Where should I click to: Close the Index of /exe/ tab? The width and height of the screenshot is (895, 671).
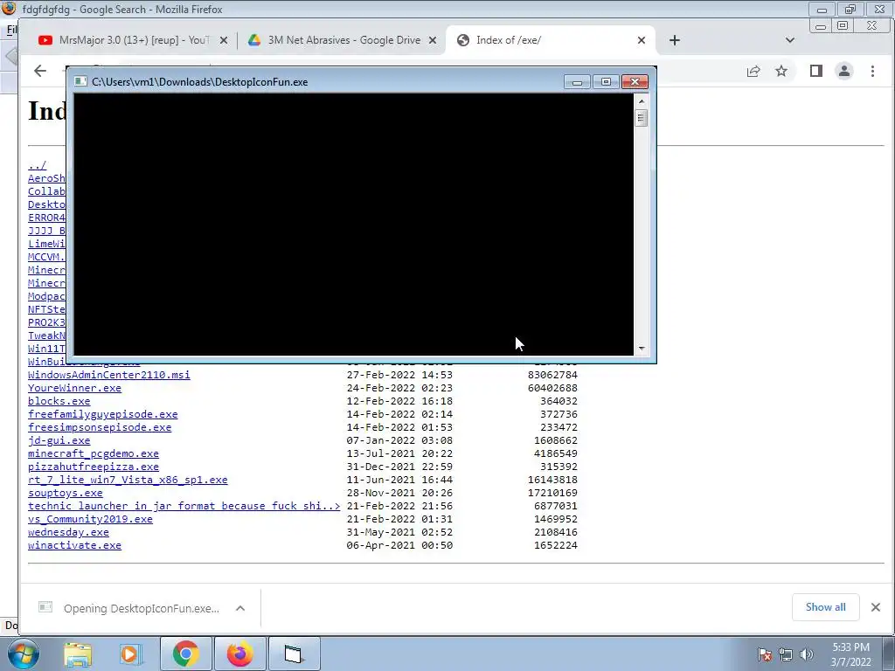click(x=642, y=40)
